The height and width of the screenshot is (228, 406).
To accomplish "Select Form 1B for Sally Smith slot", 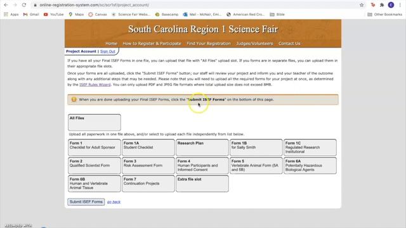I will (256, 148).
